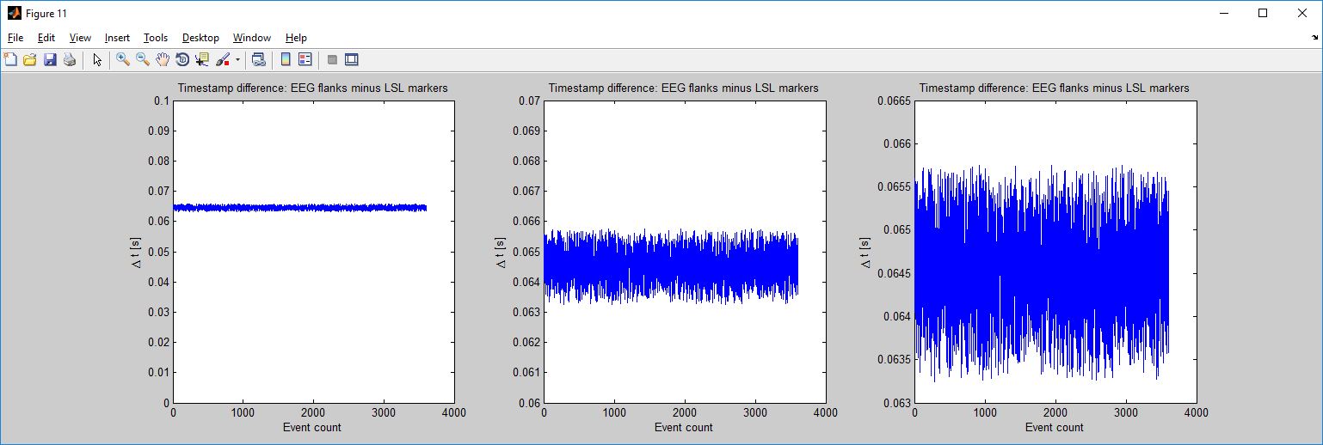The image size is (1323, 445).
Task: Save the figure with the floppy icon
Action: pos(50,59)
